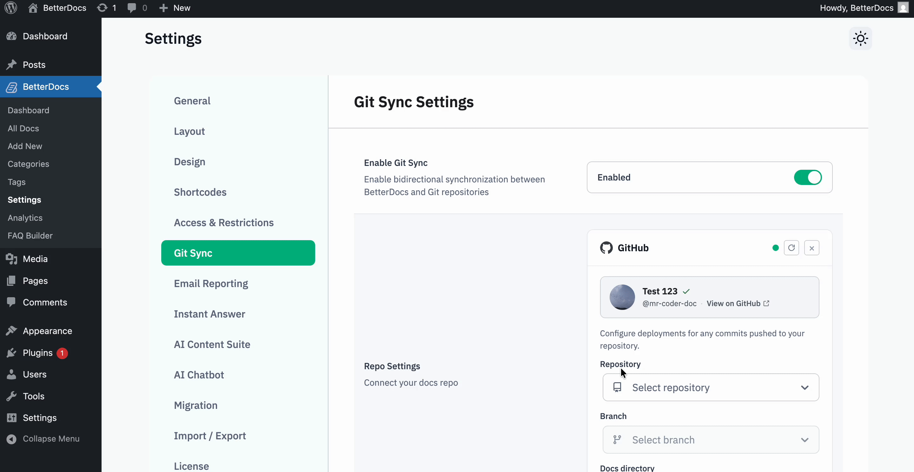
Task: Disconnect GitHub with the X button
Action: [811, 248]
